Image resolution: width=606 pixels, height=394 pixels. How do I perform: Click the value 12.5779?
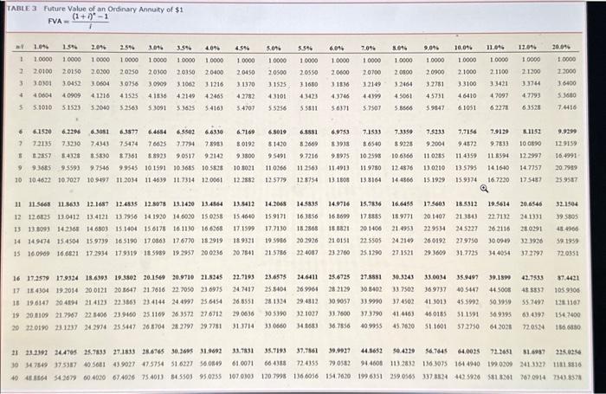pos(275,180)
